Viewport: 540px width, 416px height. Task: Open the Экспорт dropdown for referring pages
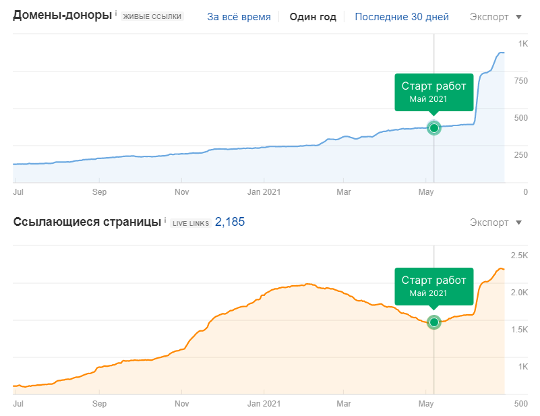pyautogui.click(x=490, y=222)
